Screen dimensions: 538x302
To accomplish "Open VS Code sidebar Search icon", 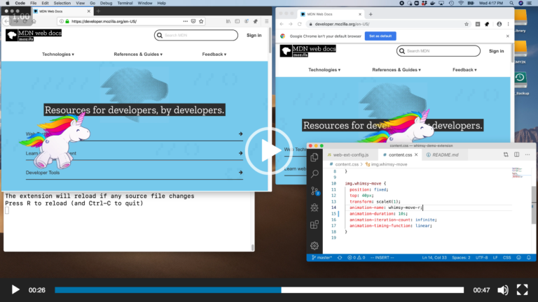I will point(315,174).
